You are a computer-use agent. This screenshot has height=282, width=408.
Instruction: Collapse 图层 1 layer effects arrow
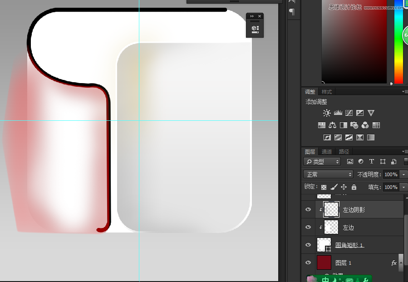click(x=401, y=263)
